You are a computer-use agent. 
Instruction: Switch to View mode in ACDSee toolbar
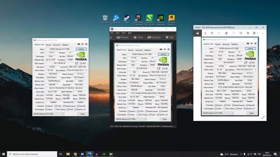[138, 38]
